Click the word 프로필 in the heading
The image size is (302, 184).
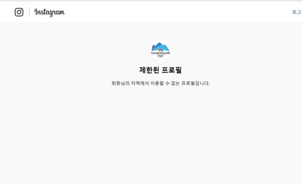[x=171, y=70]
